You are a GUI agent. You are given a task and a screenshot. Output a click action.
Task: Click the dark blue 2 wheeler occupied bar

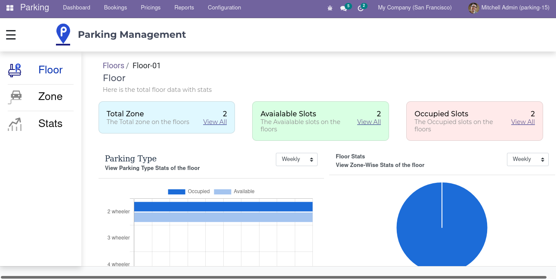[x=223, y=206]
